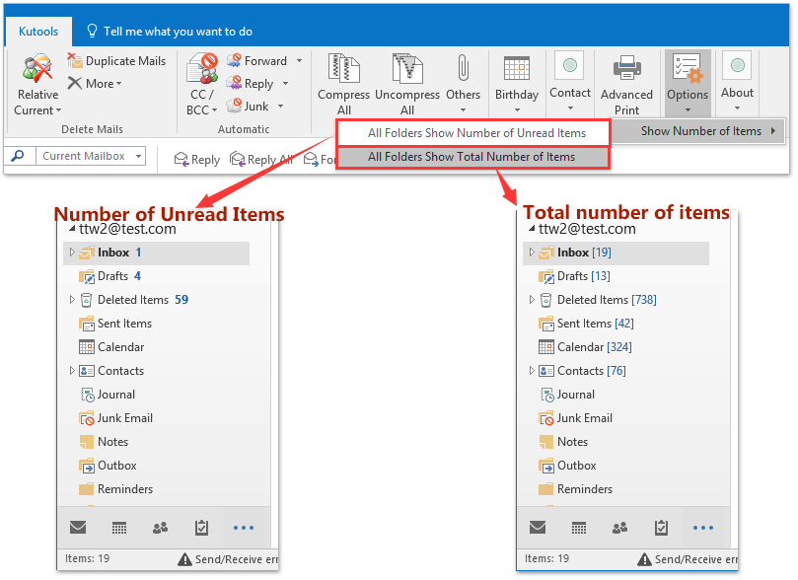Open Advanced Print

click(x=626, y=83)
